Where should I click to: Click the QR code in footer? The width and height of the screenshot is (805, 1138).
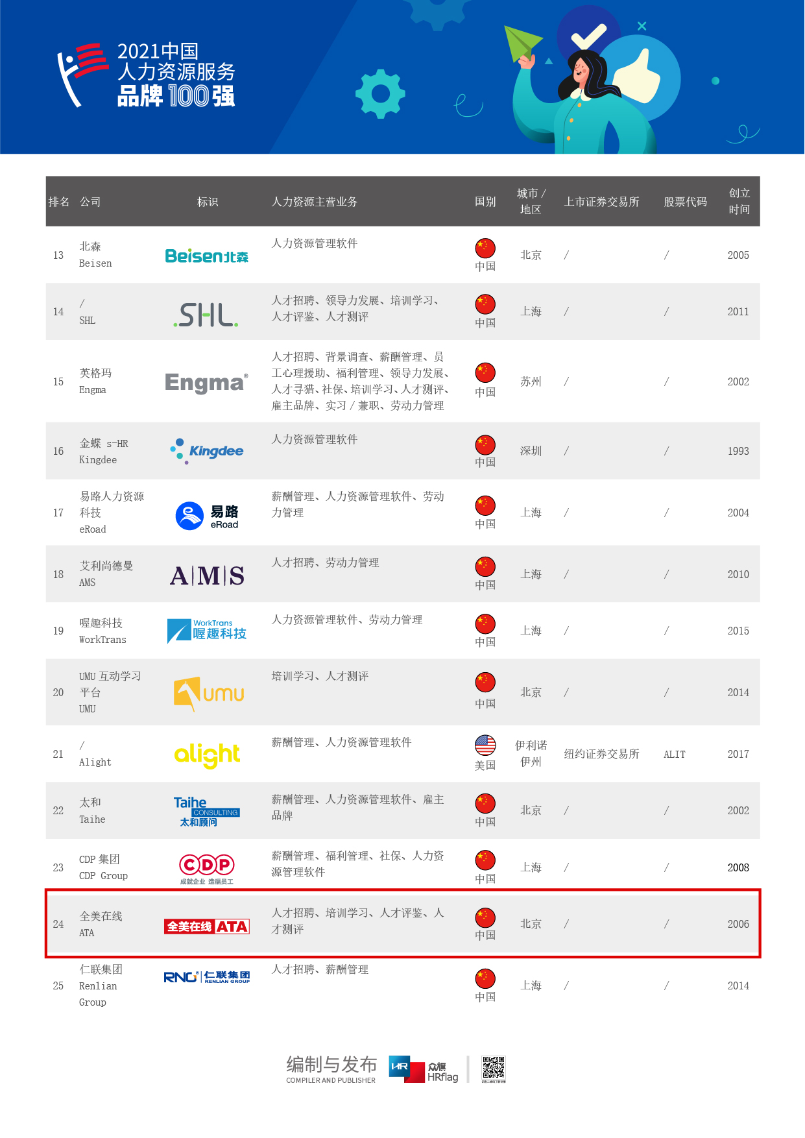(x=493, y=1067)
